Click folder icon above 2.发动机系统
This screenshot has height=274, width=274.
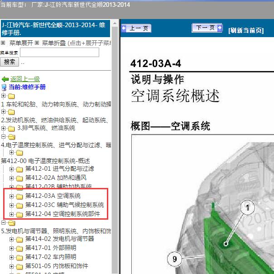coord(11,112)
